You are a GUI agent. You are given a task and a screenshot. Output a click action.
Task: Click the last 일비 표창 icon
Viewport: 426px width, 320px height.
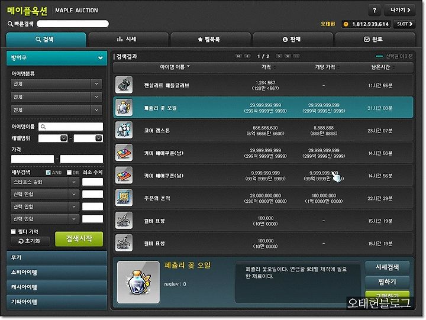pyautogui.click(x=124, y=243)
